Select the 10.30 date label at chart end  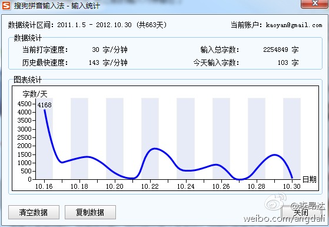[292, 186]
